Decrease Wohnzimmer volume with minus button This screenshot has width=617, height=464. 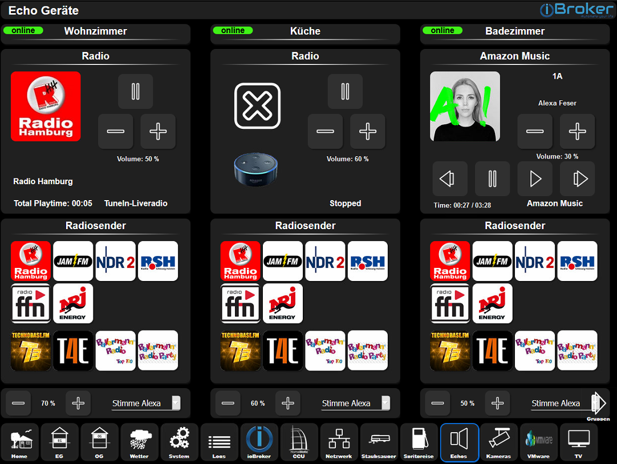pyautogui.click(x=115, y=131)
